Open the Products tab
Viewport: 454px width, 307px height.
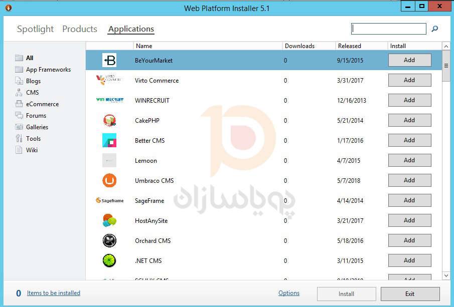click(x=80, y=29)
